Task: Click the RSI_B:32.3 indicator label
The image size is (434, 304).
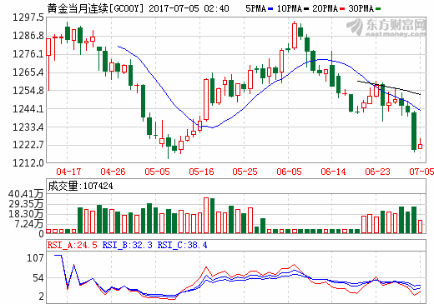Action: point(128,245)
